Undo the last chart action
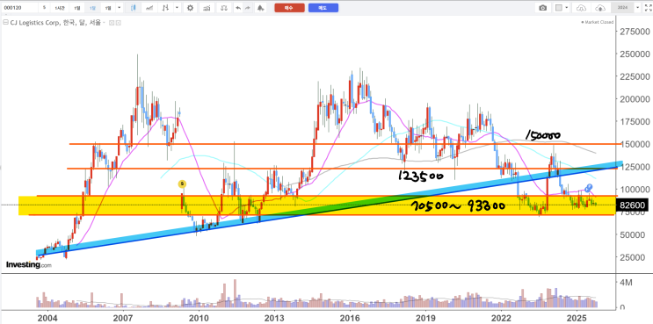The height and width of the screenshot is (324, 653). point(238,8)
